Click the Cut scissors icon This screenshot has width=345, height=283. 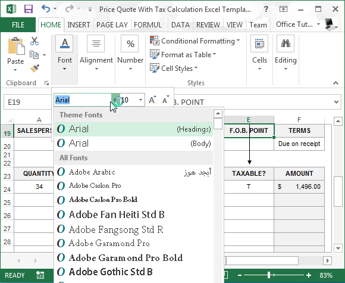click(34, 41)
